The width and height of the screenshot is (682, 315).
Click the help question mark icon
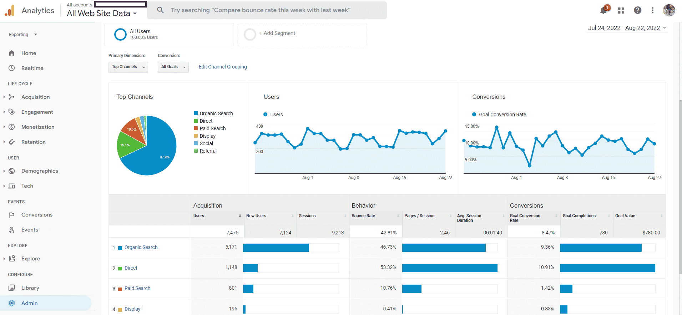637,10
